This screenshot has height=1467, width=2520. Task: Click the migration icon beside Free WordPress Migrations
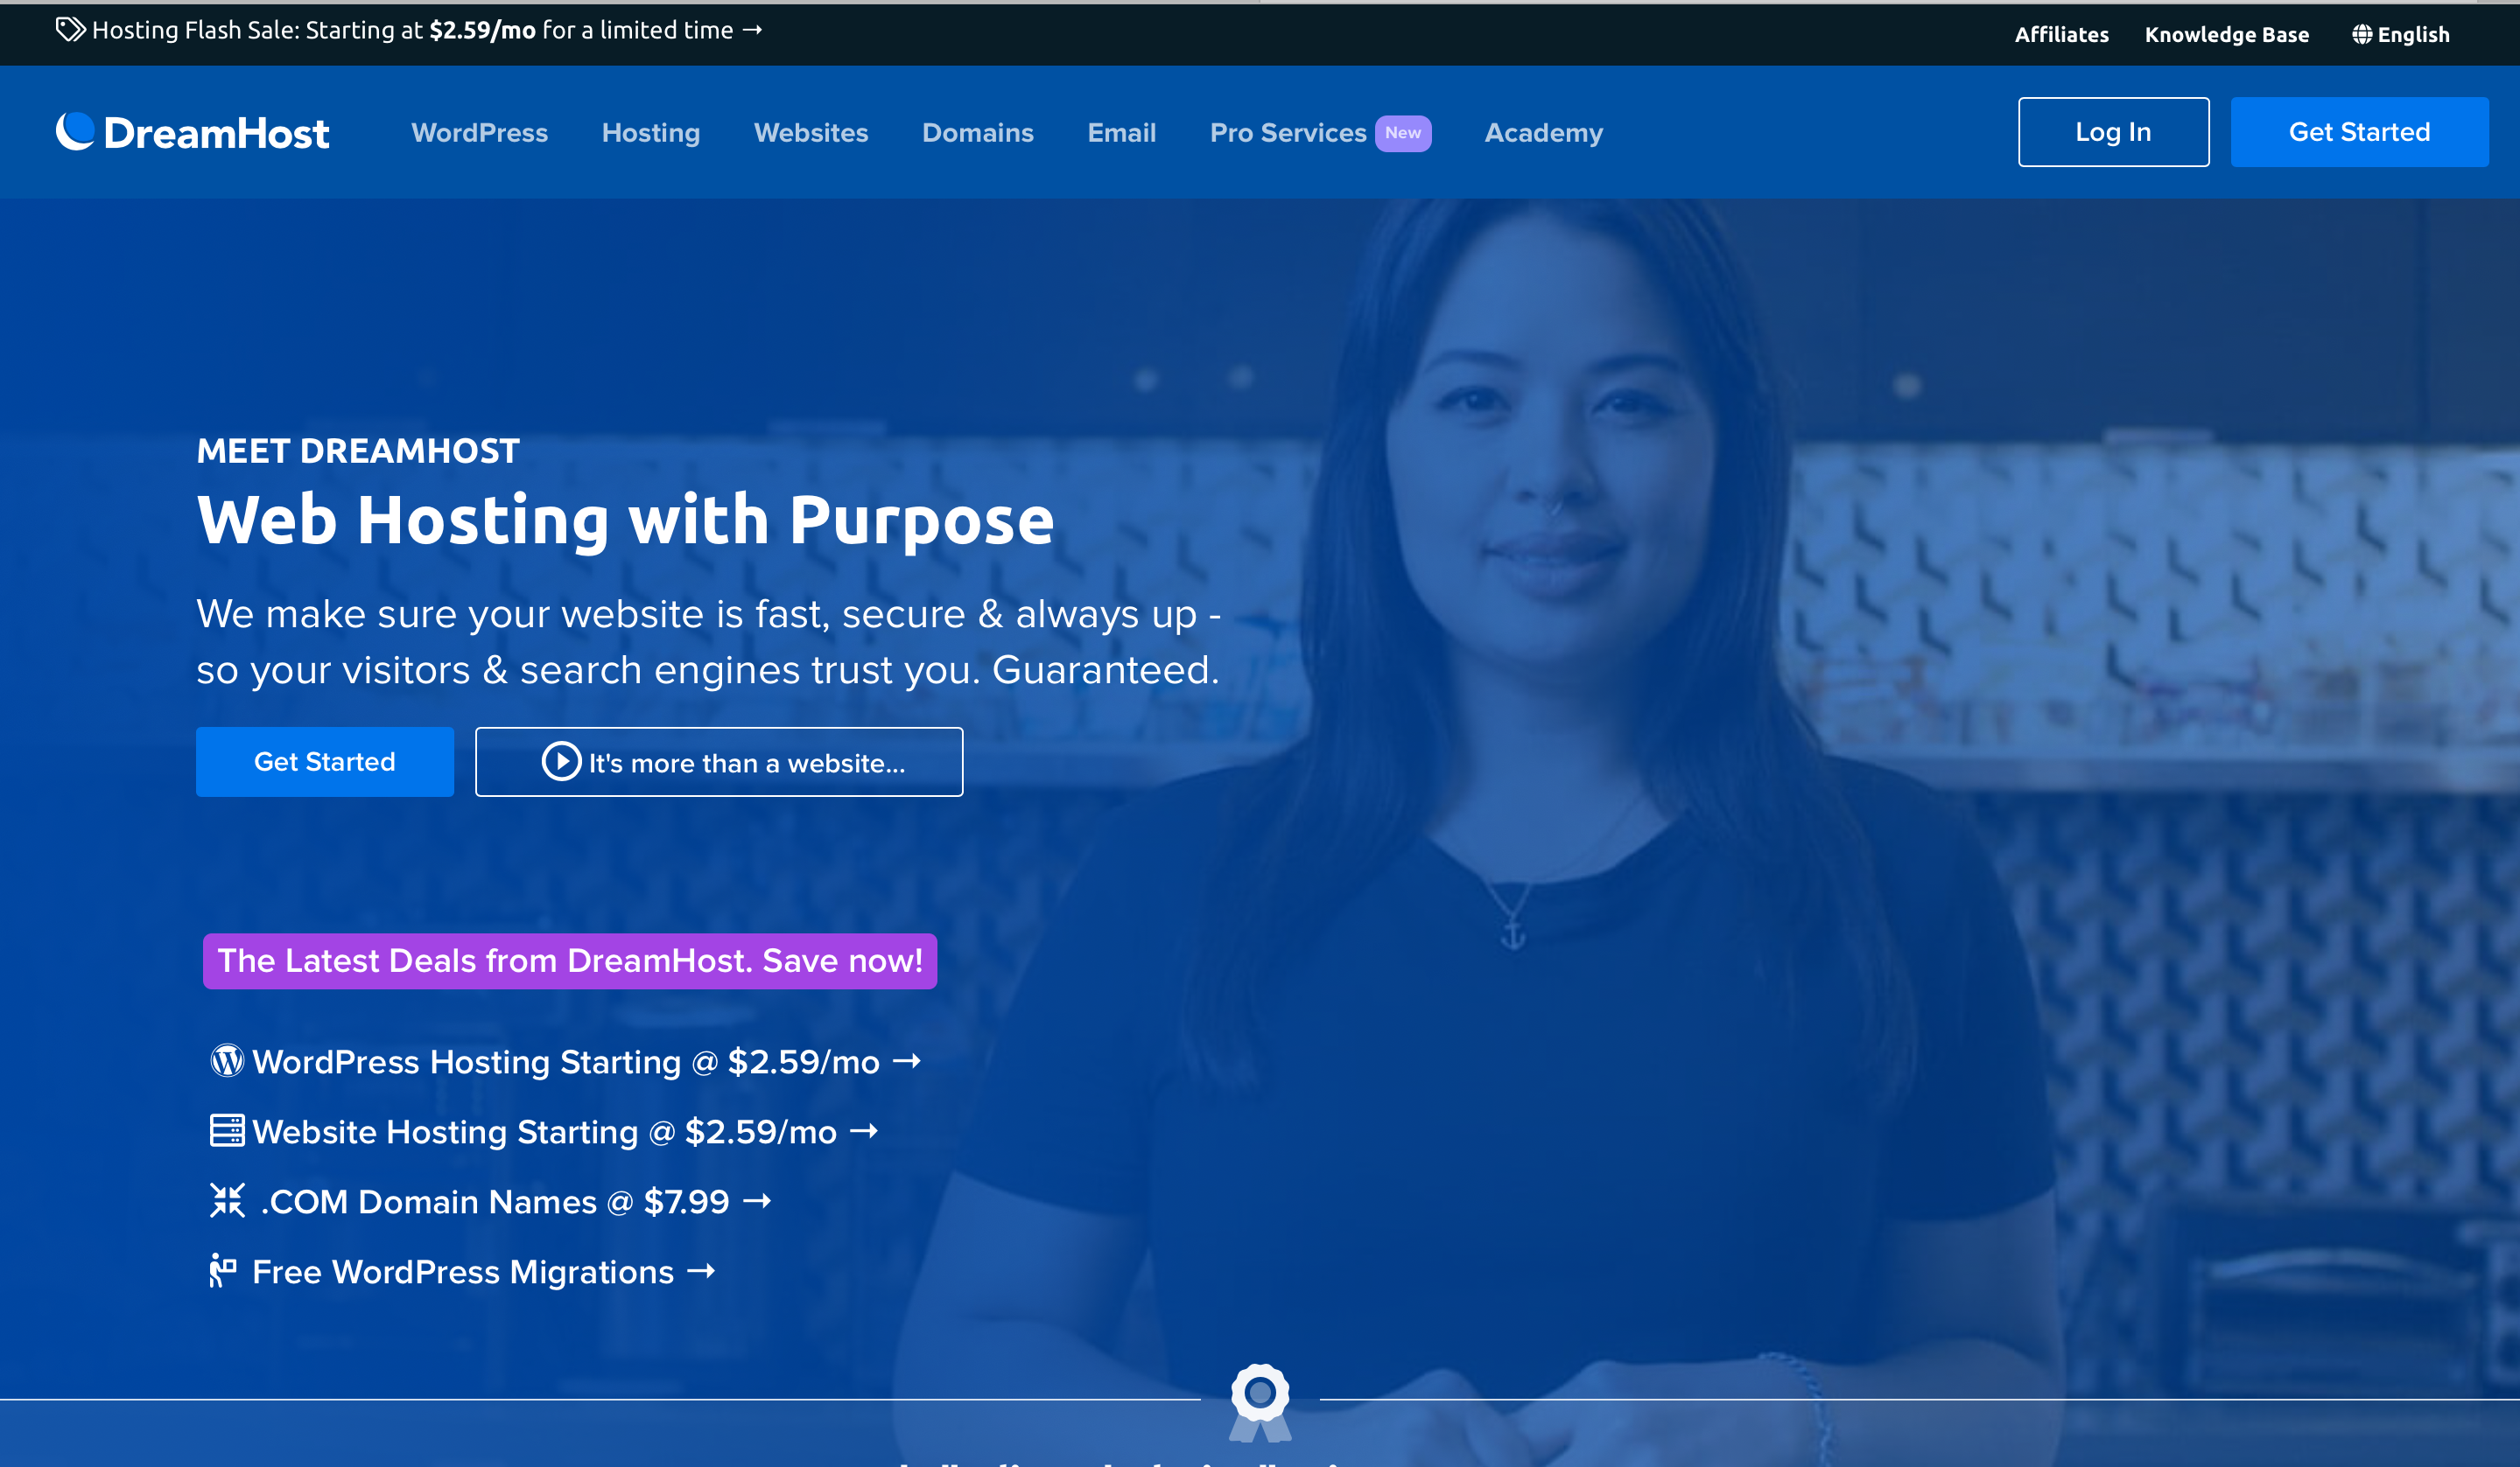pyautogui.click(x=223, y=1271)
